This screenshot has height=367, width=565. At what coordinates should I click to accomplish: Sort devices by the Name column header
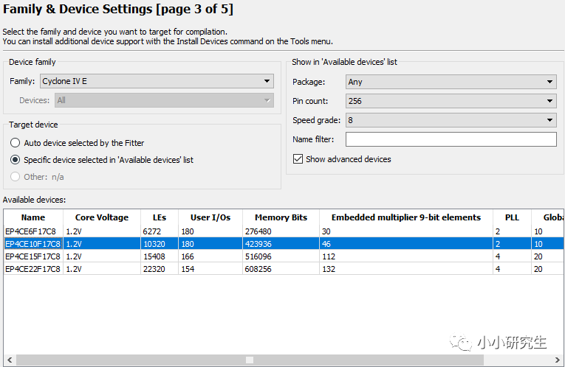(33, 217)
